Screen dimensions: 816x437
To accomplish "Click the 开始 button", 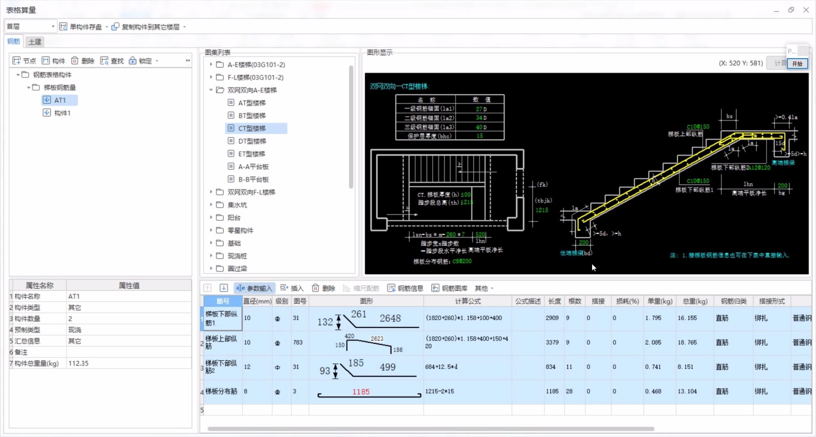I will tap(797, 64).
